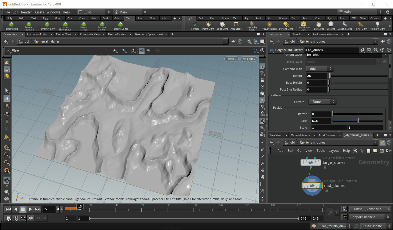
Task: Adjust the Height slider
Action: 358,76
